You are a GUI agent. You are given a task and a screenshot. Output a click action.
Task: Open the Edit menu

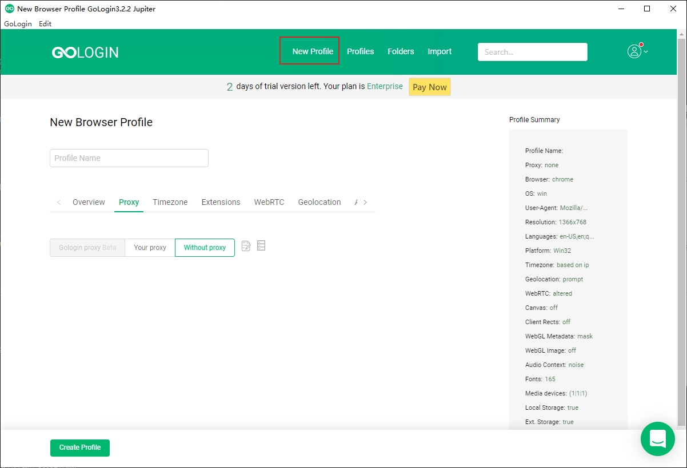pos(45,24)
